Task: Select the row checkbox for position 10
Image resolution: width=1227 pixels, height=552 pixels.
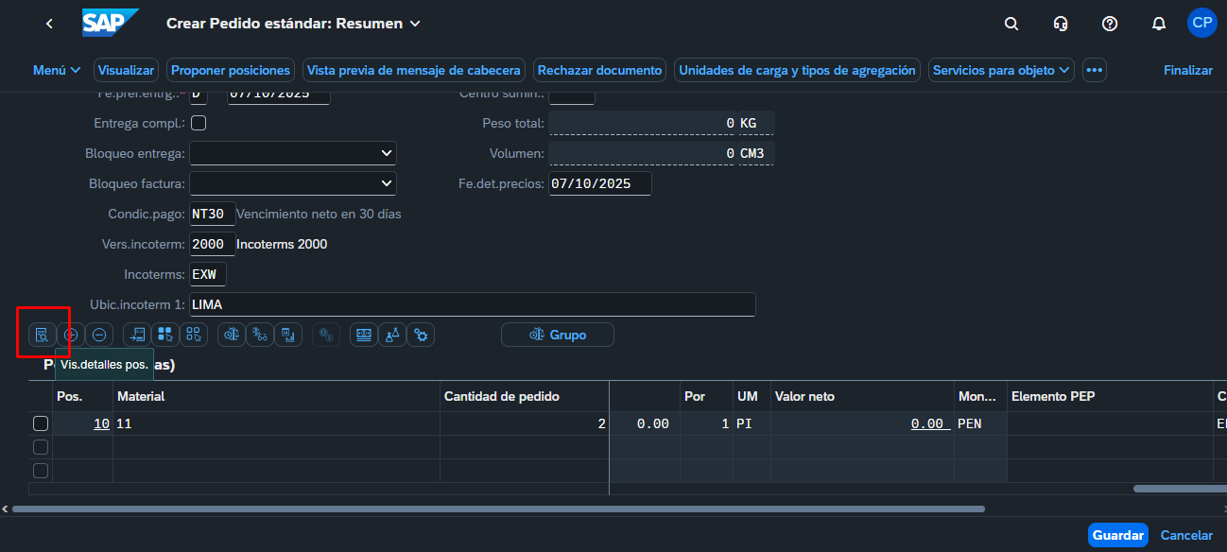Action: pyautogui.click(x=41, y=423)
